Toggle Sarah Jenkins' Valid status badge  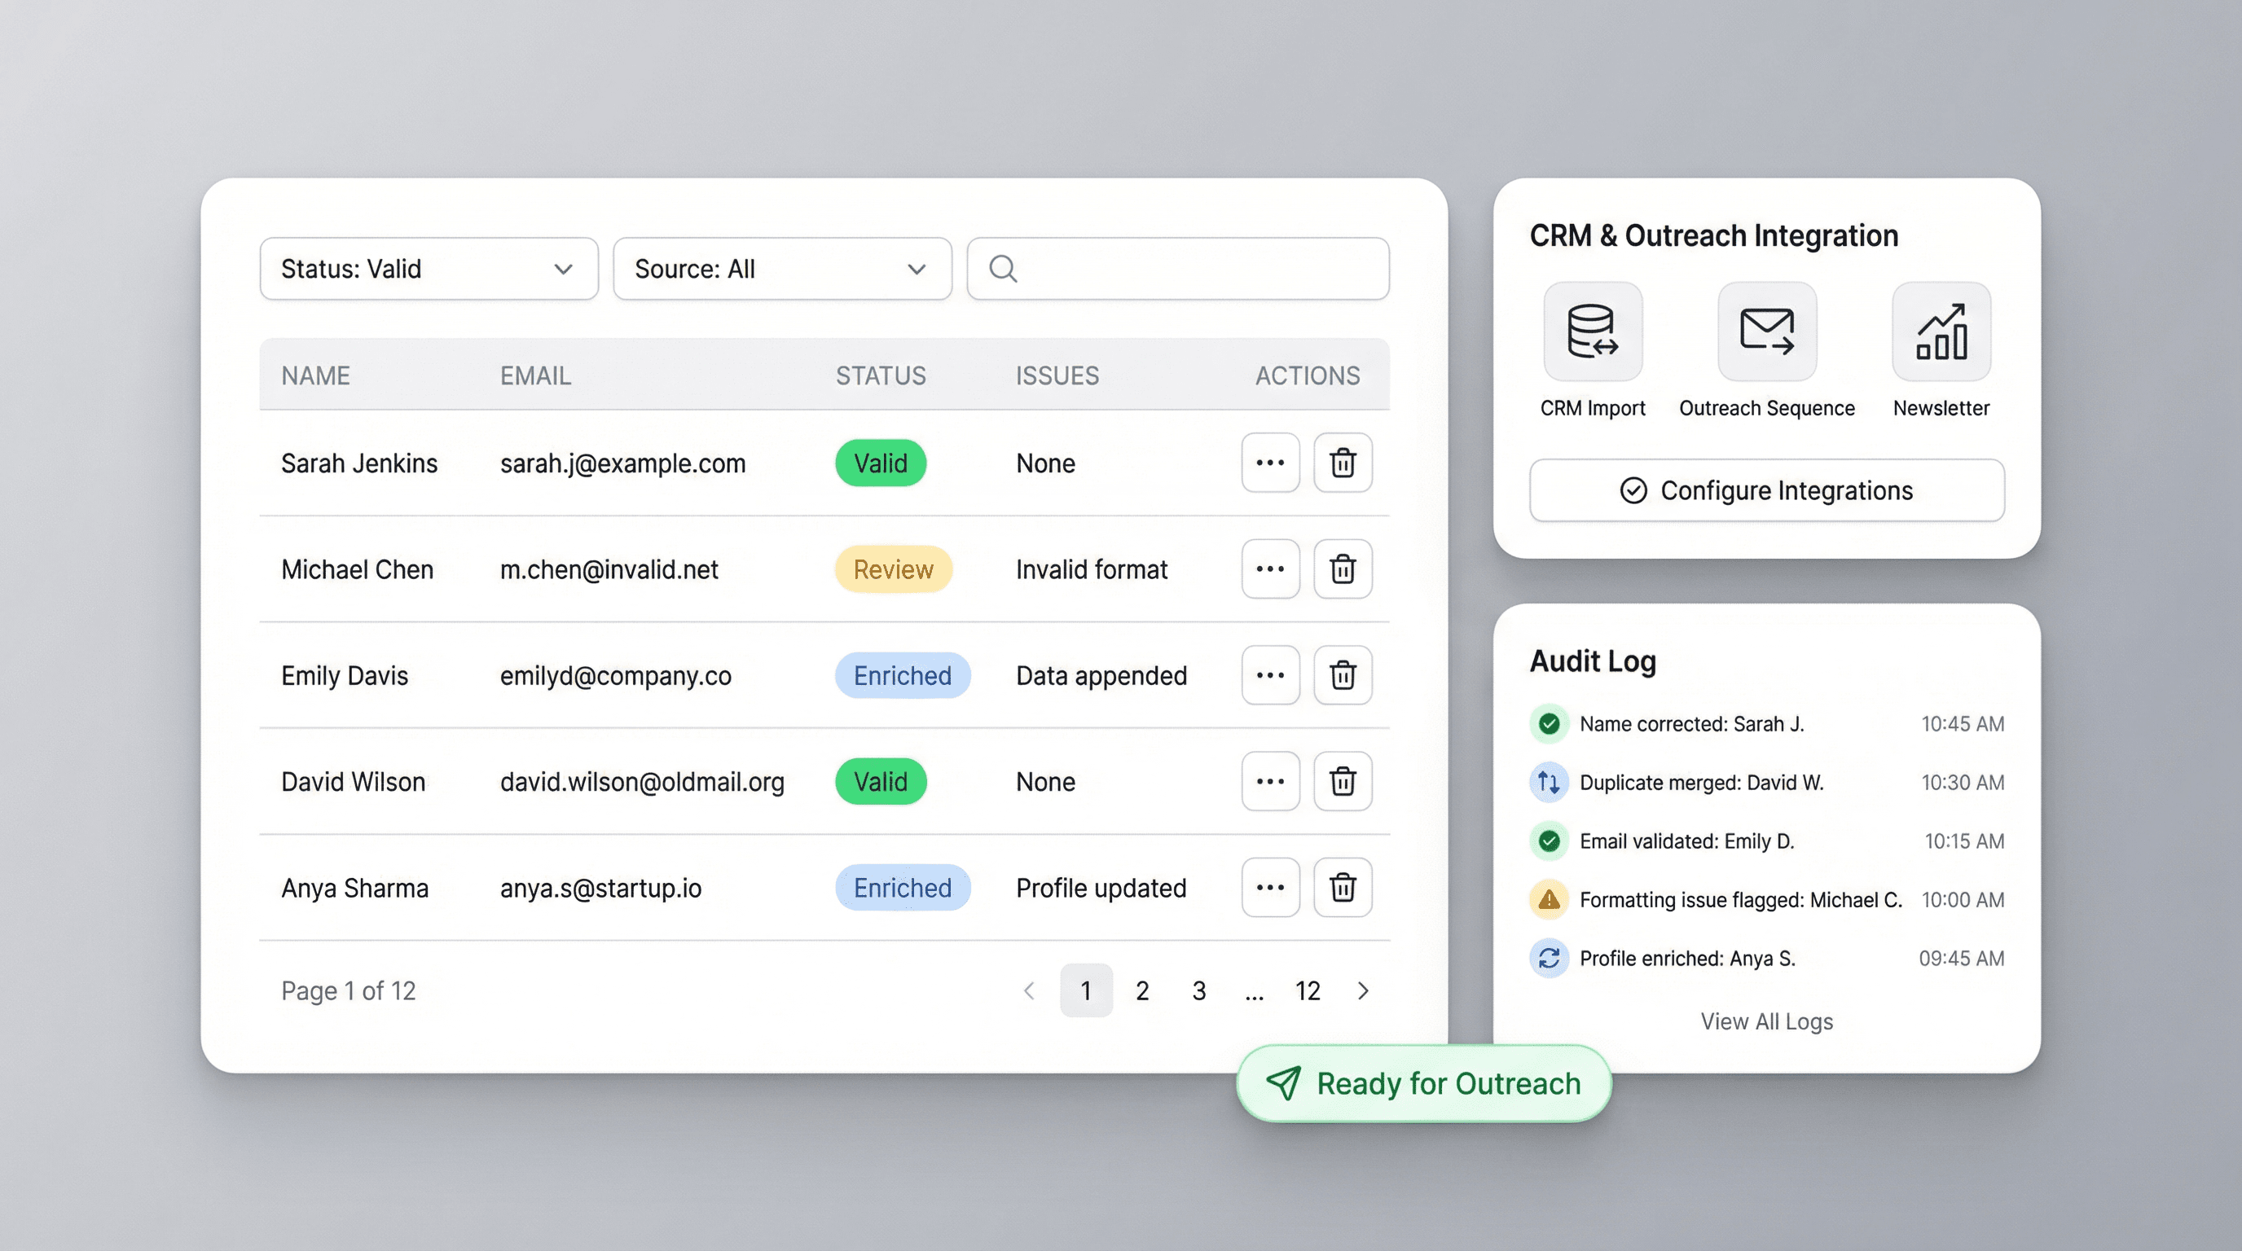point(880,463)
